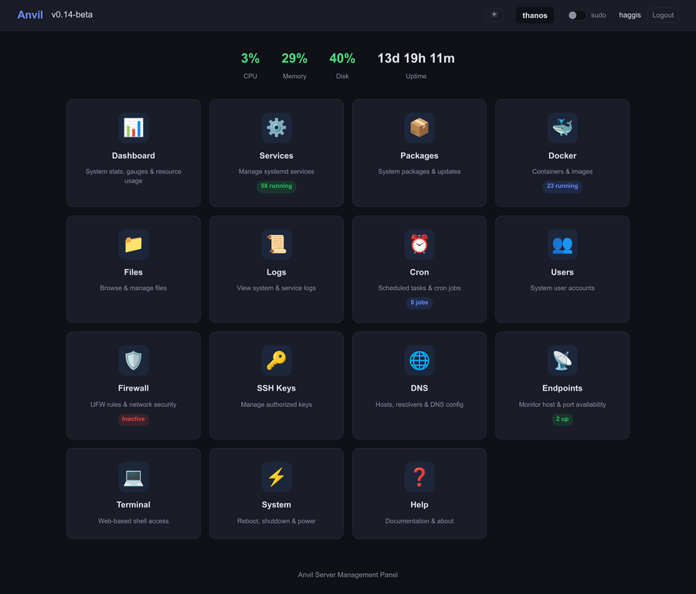Select the Cron card title
This screenshot has width=696, height=594.
pyautogui.click(x=419, y=272)
